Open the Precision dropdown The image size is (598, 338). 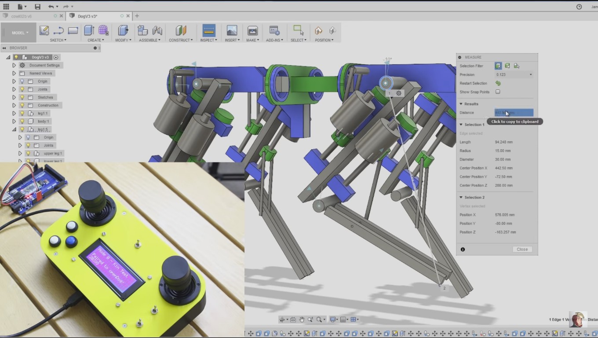coord(514,75)
